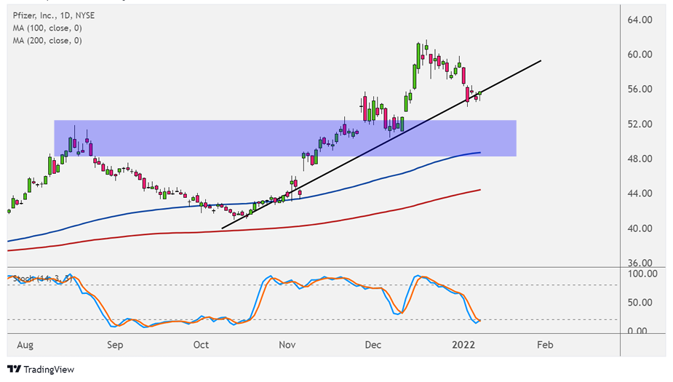
Task: Click the 2022 label on time axis
Action: pos(463,345)
